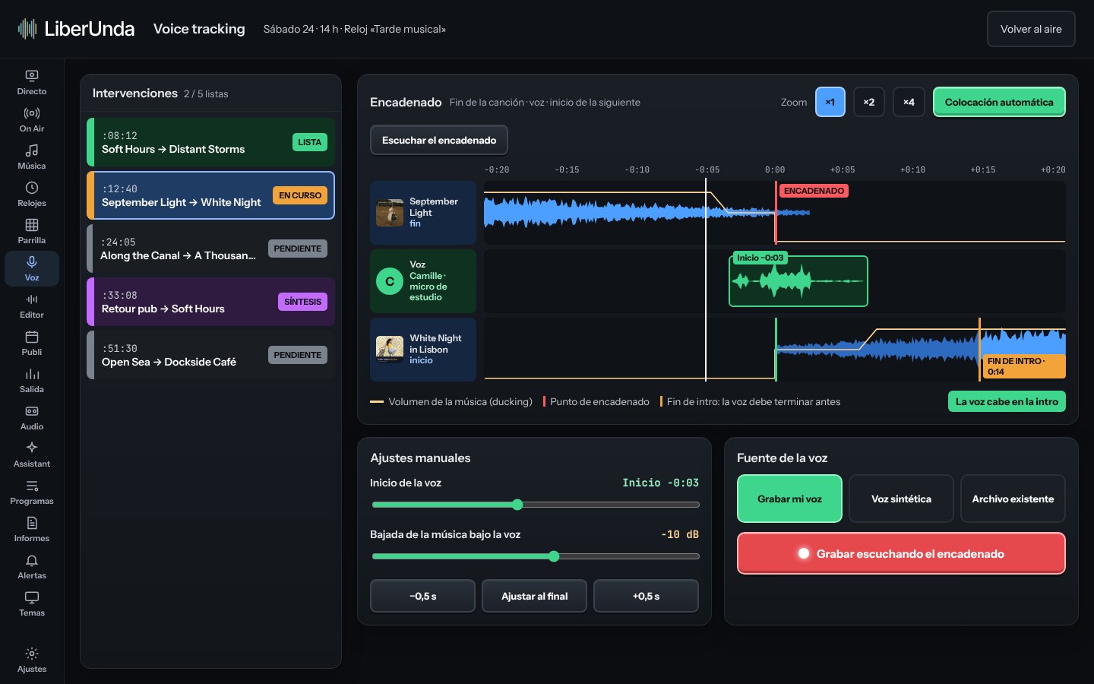Viewport: 1094px width, 684px height.
Task: Open the Directo sidebar section
Action: (32, 83)
